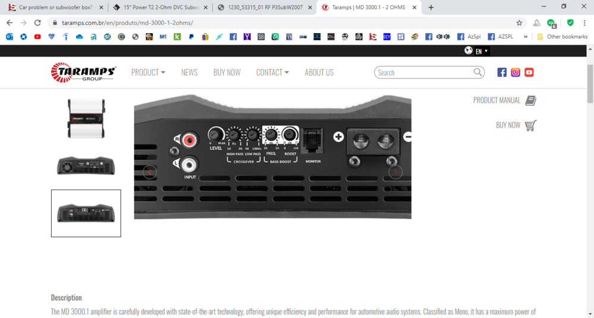Screen dimensions: 594x318
Task: Select white amplifier top-view thumbnail
Action: point(86,119)
